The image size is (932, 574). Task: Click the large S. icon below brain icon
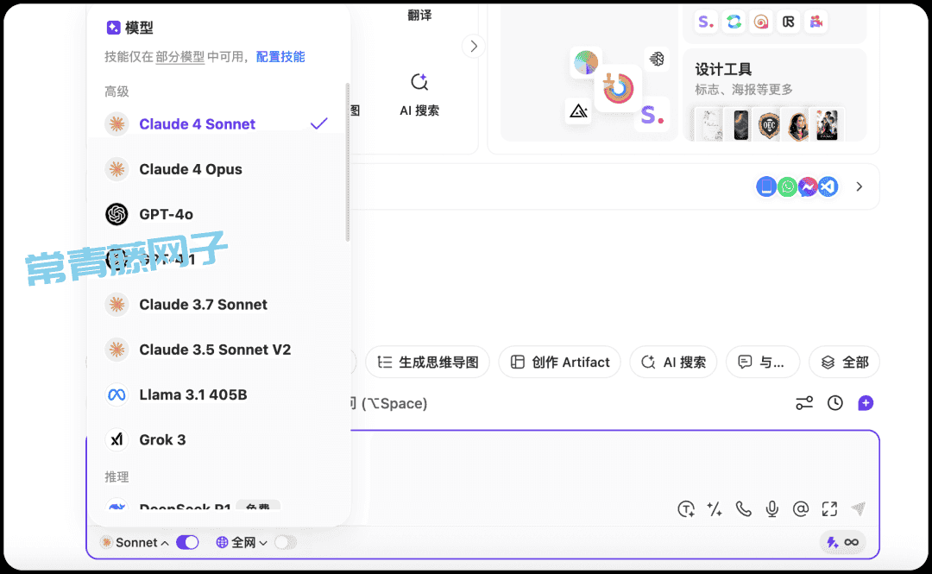click(652, 115)
